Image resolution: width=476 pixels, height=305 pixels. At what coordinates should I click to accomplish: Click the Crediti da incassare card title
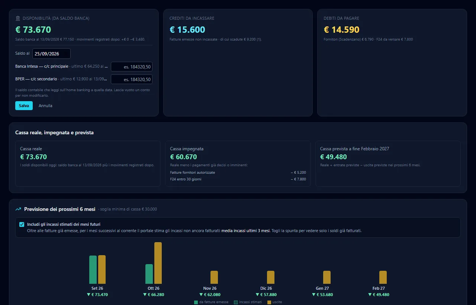pyautogui.click(x=192, y=18)
